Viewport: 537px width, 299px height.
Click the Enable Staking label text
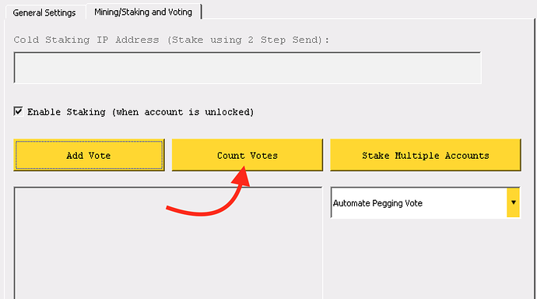[66, 112]
